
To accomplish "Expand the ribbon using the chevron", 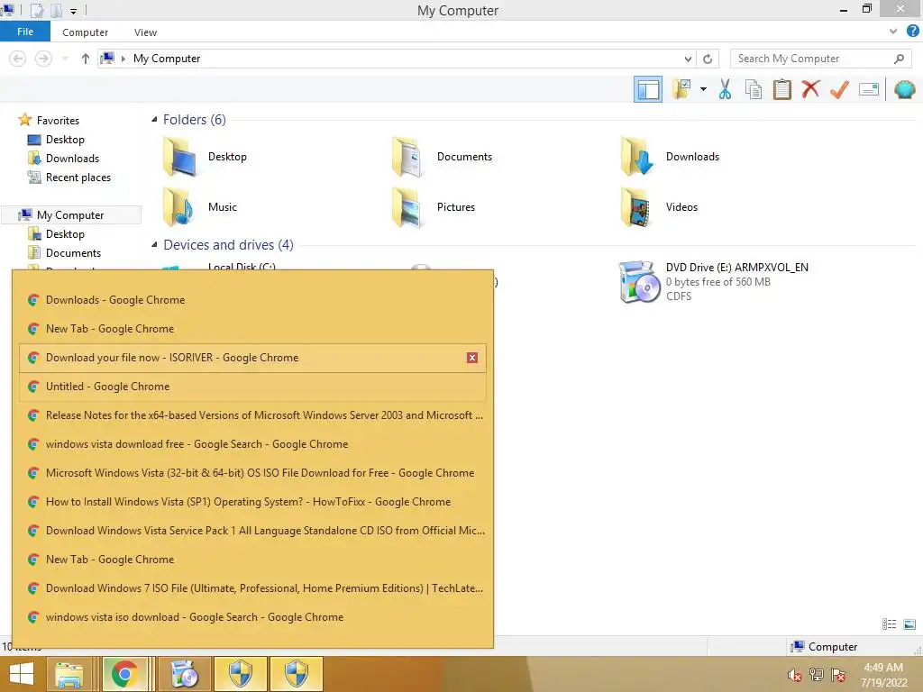I will coord(893,32).
